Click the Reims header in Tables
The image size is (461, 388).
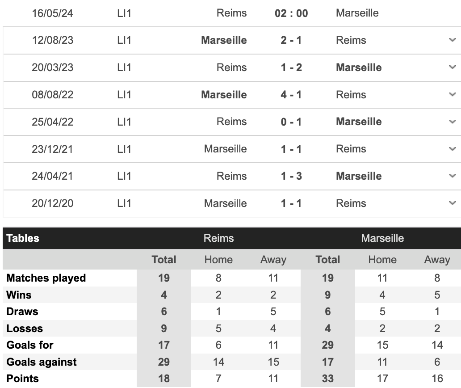point(218,238)
